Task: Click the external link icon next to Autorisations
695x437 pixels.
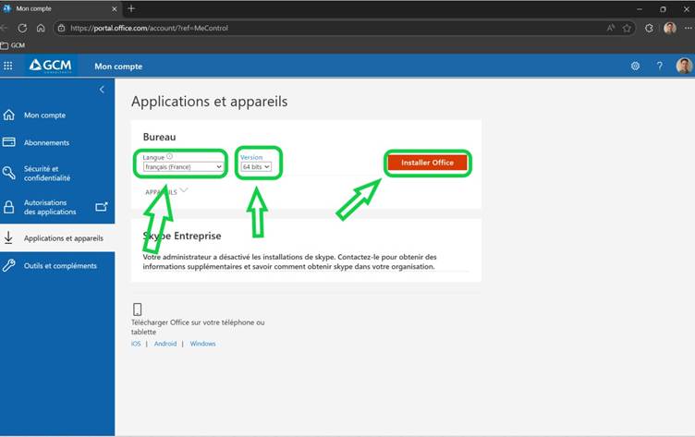Action: (x=102, y=207)
